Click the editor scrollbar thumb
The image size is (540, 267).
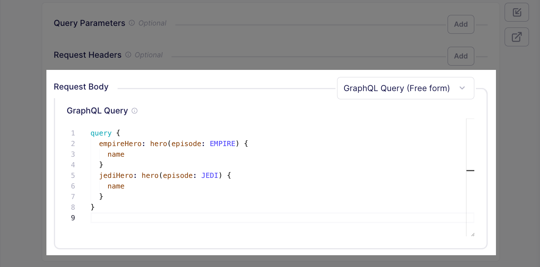[x=470, y=170]
